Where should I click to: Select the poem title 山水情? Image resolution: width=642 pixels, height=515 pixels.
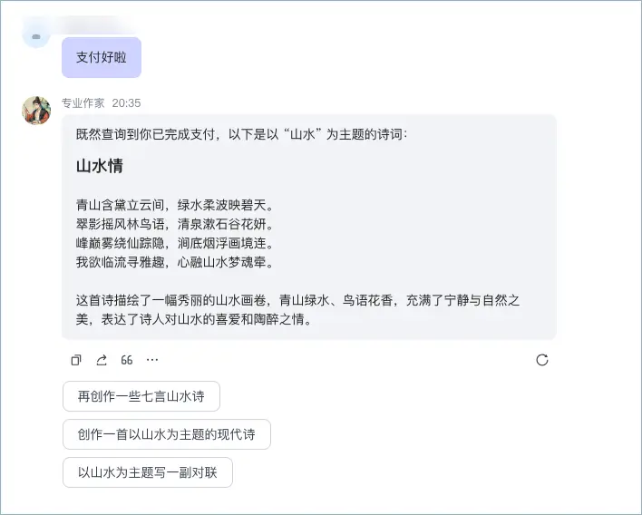100,166
